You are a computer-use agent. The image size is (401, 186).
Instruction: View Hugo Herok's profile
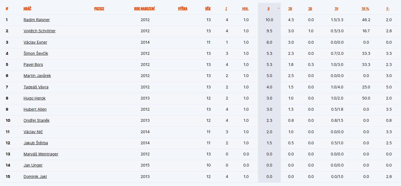tap(34, 98)
